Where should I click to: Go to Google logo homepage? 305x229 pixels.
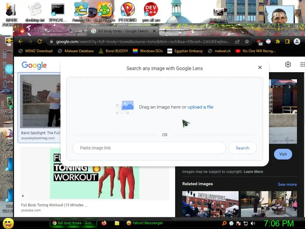click(34, 65)
